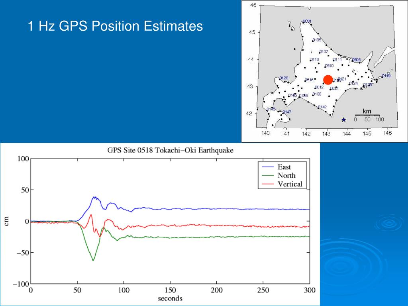Screen dimensions: 408x306
Task: Click longitude tick label 142 on map
Action: pyautogui.click(x=306, y=134)
